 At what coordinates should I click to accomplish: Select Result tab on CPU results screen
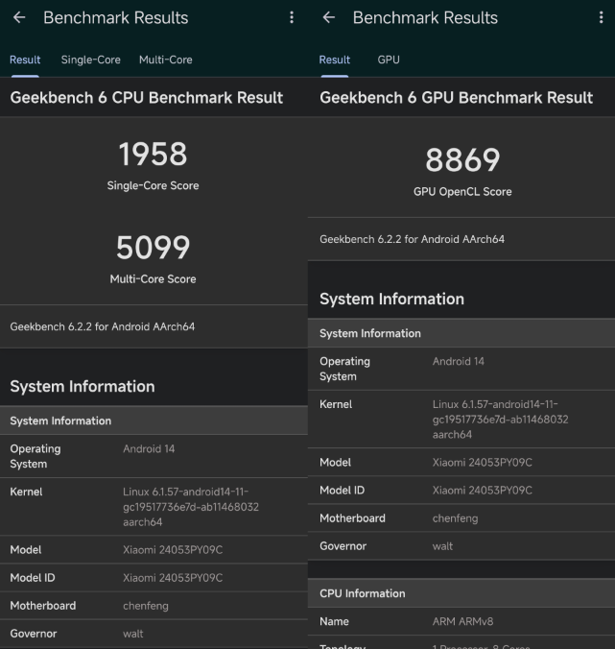(x=25, y=60)
